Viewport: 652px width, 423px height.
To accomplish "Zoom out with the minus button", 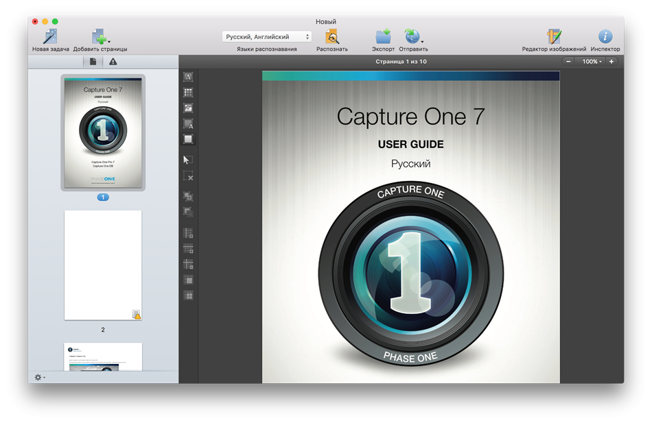I will [568, 62].
